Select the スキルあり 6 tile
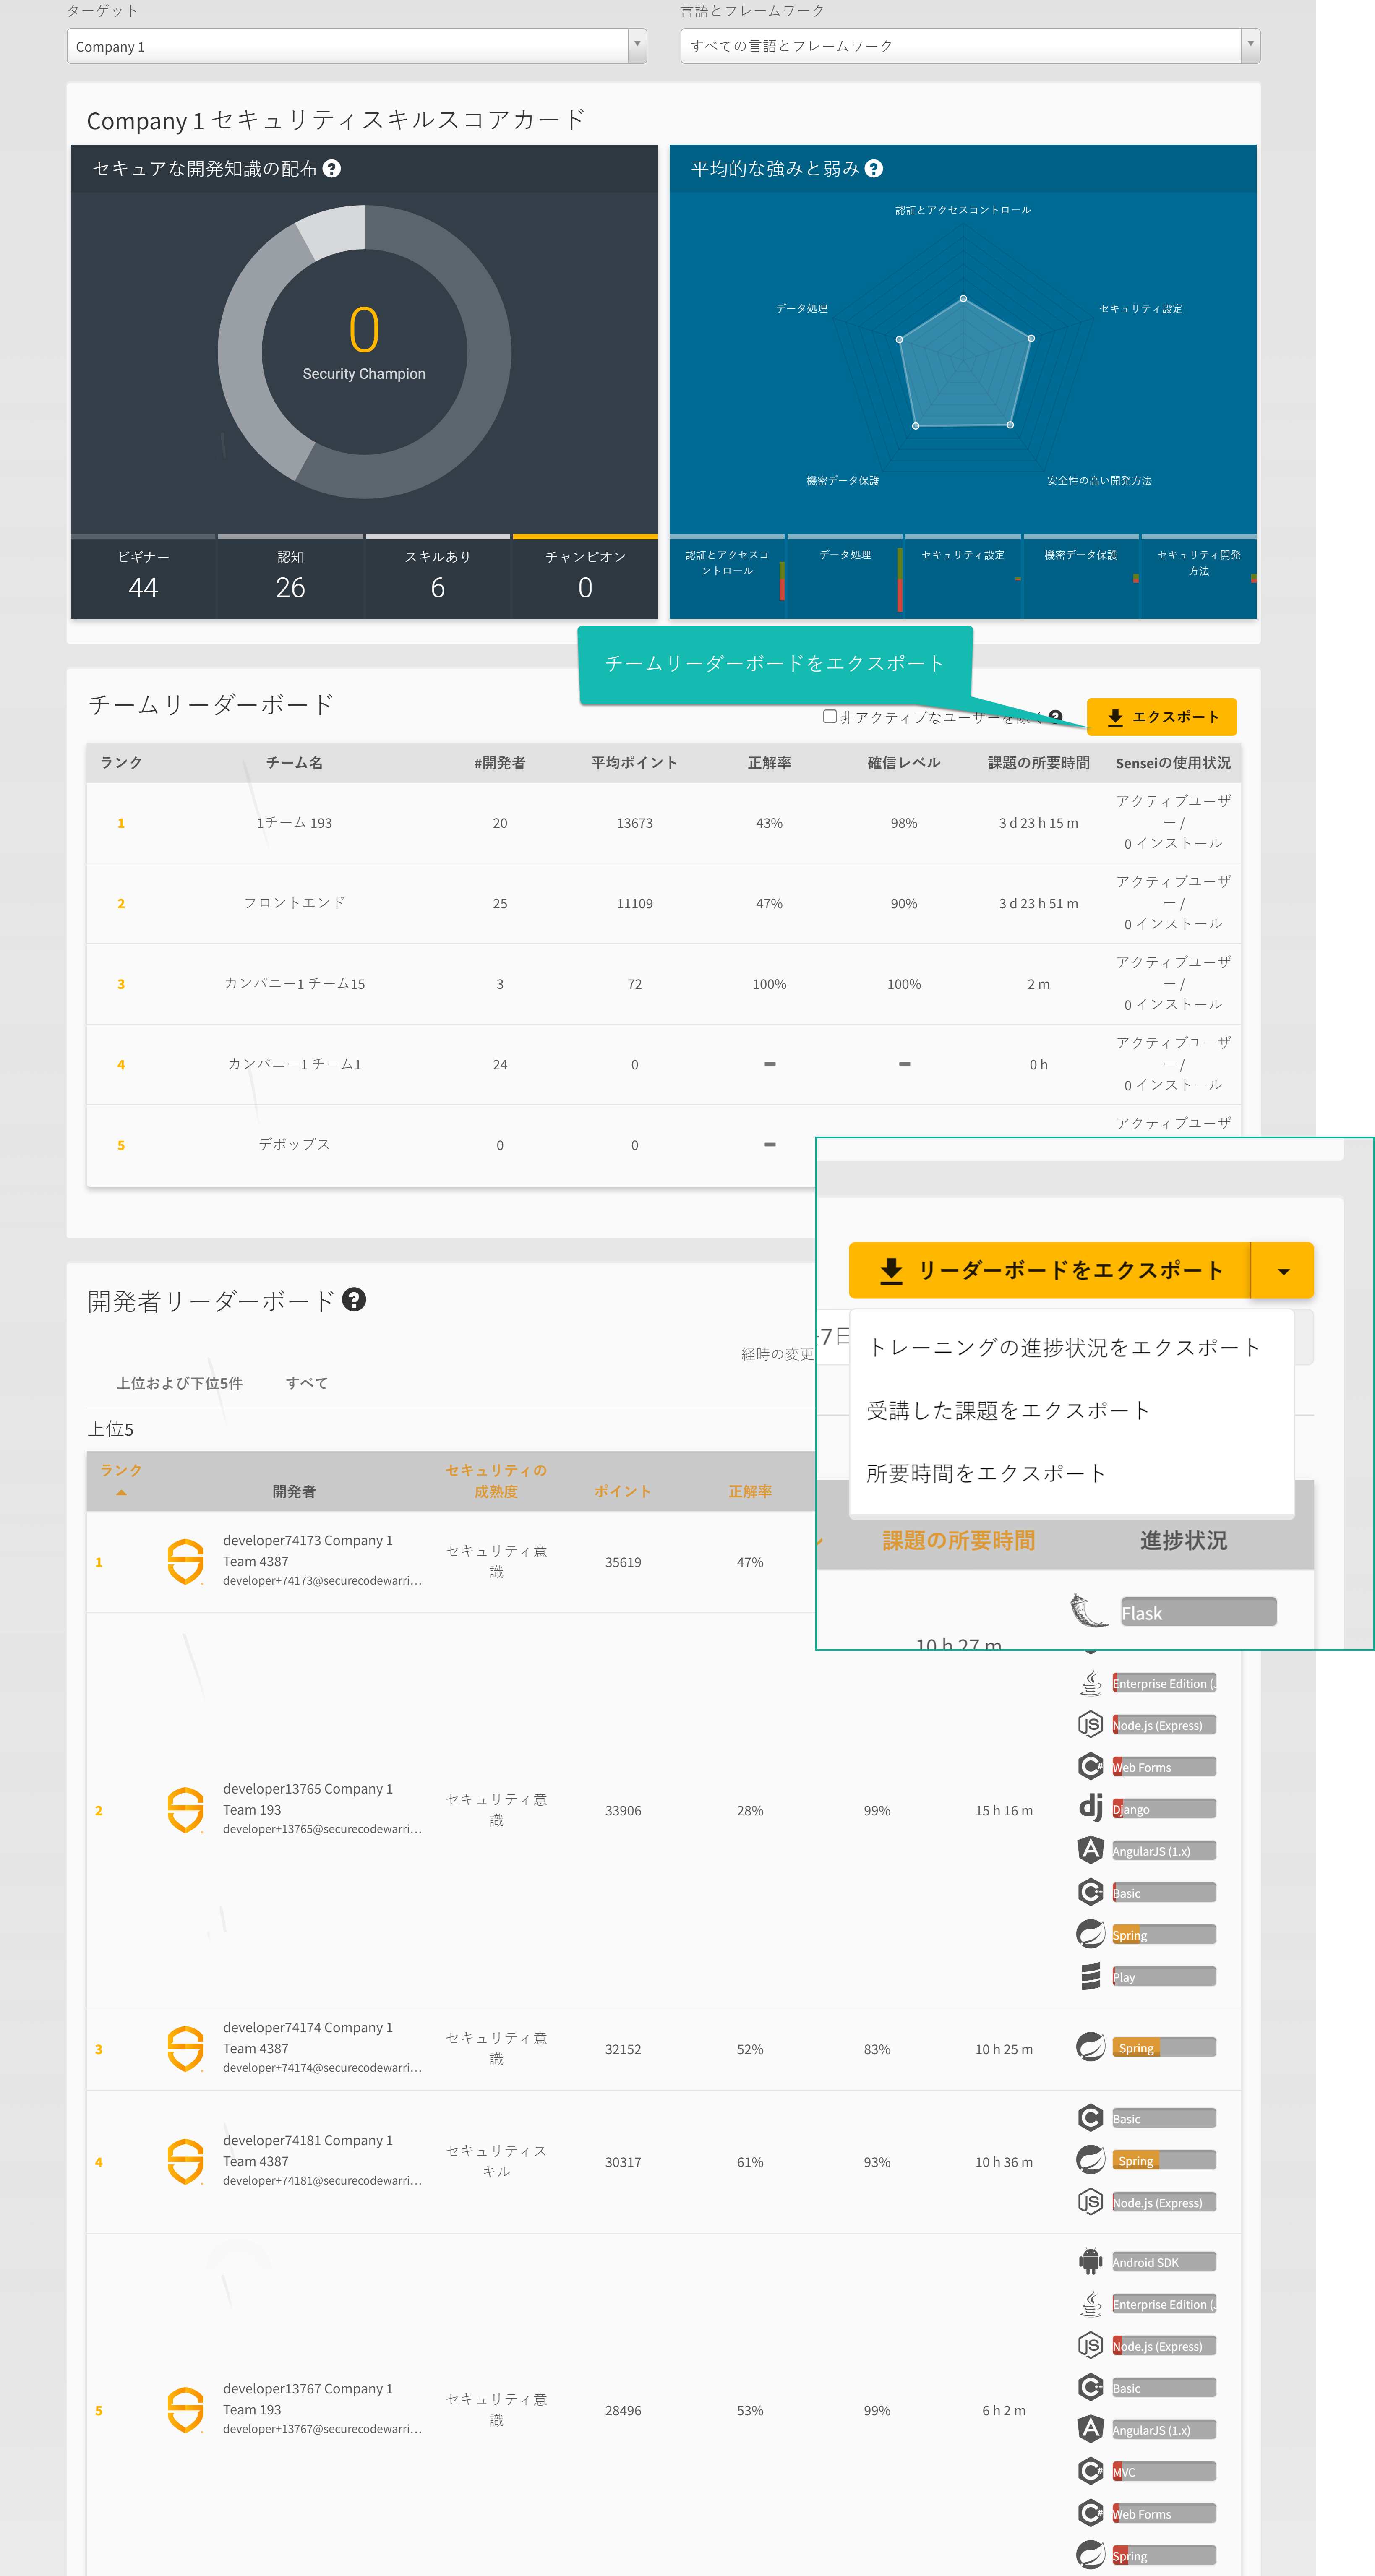 pos(438,576)
